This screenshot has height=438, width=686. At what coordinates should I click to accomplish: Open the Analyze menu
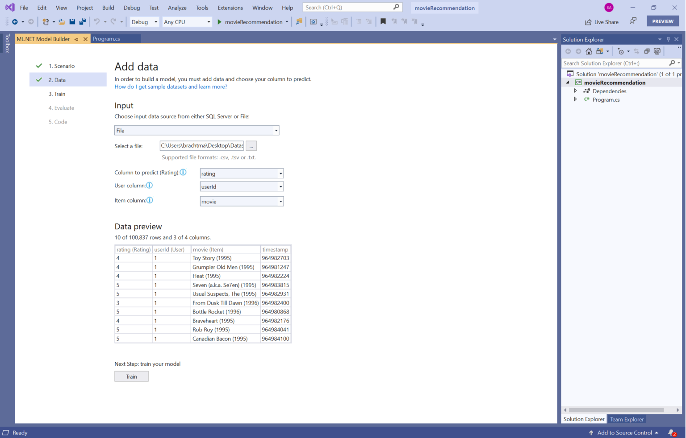[177, 8]
